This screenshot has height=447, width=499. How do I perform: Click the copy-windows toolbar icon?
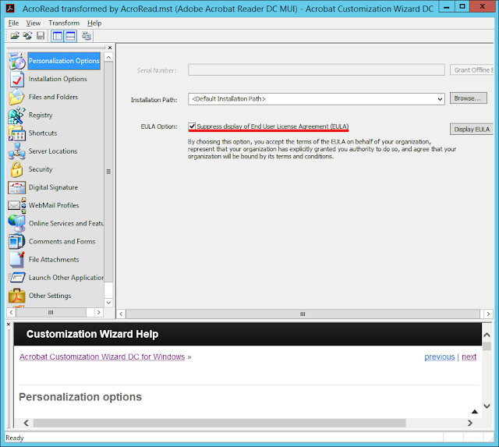pos(87,36)
